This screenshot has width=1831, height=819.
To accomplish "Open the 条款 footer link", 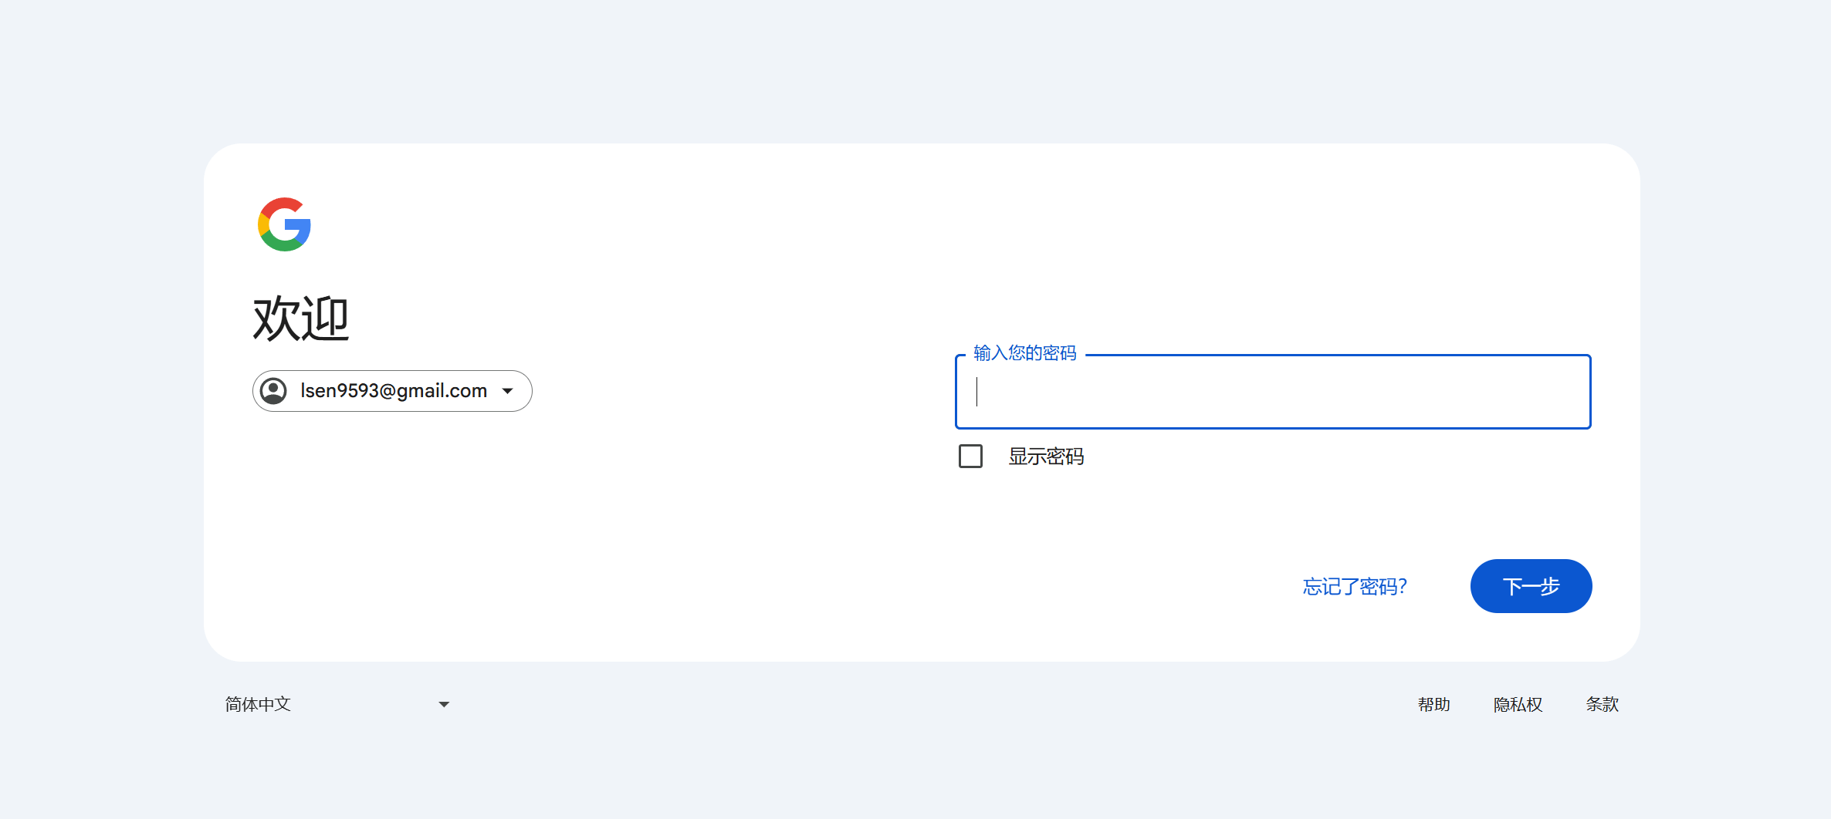I will click(x=1602, y=704).
